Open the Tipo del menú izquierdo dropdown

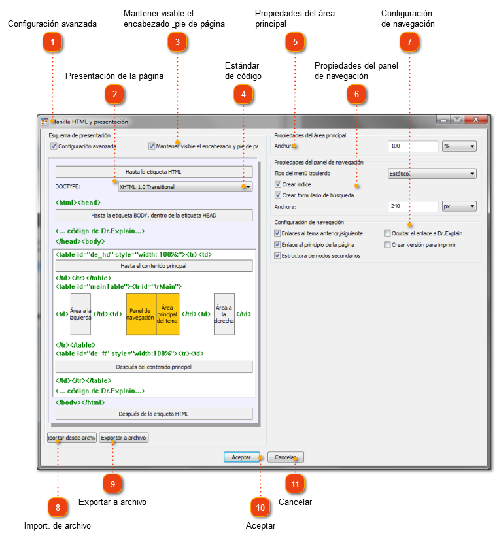(432, 174)
